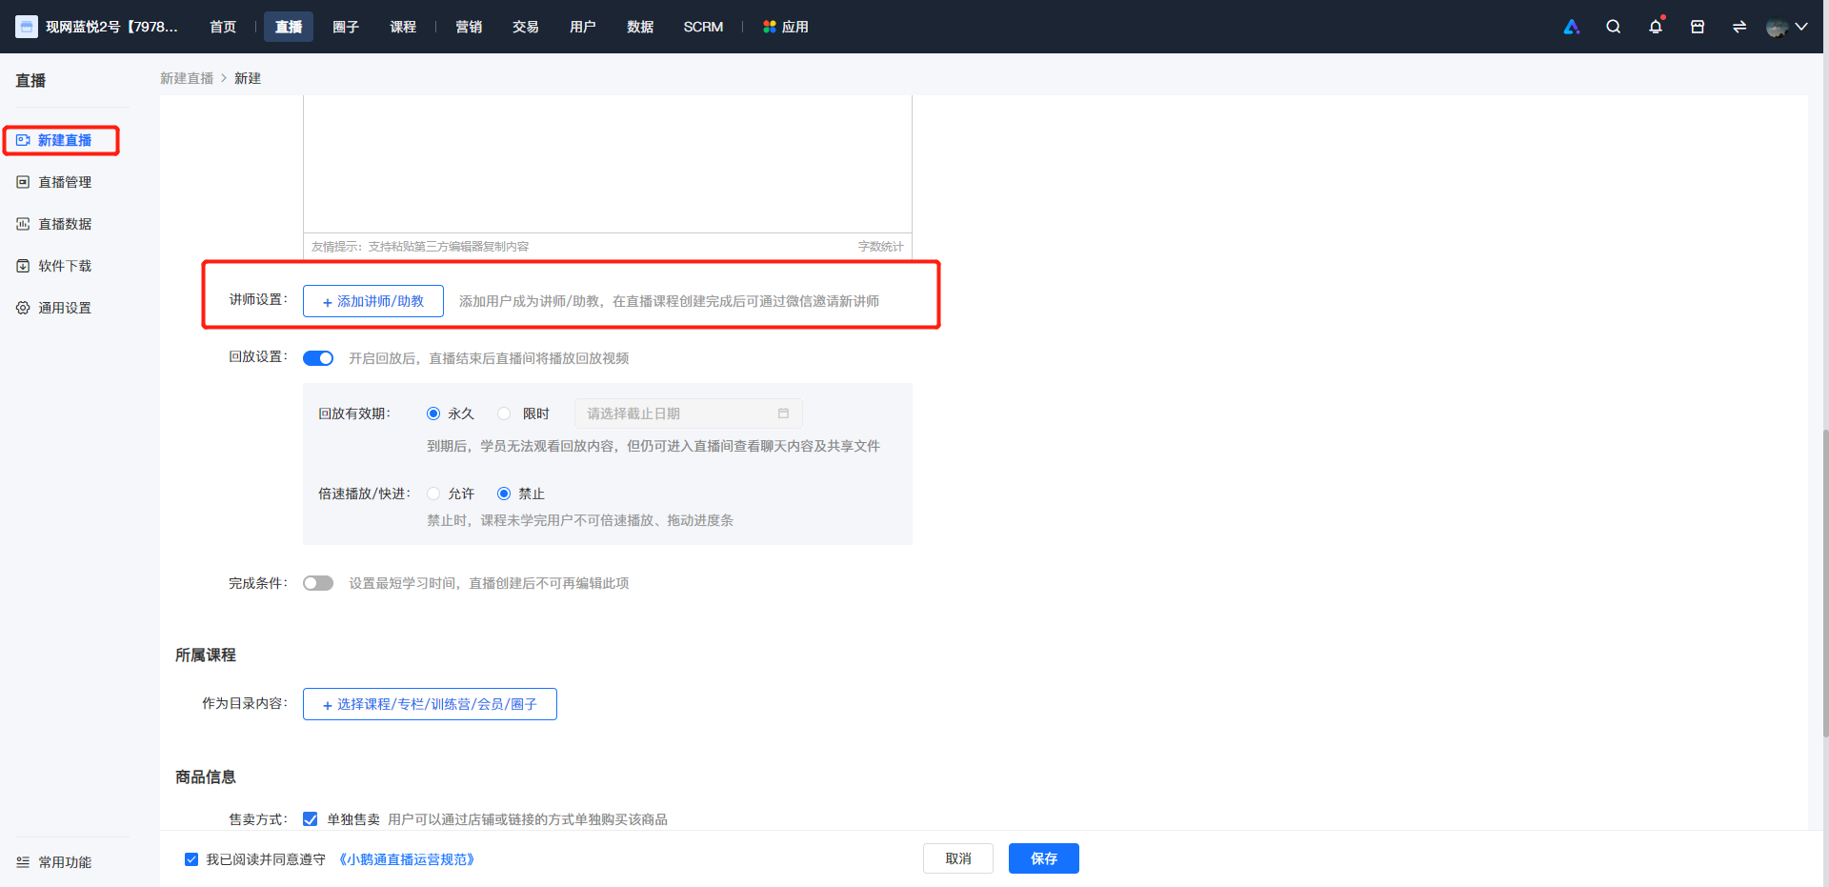Enable the 完成条件 toggle switch
Screen dimensions: 1829x887
coord(318,583)
